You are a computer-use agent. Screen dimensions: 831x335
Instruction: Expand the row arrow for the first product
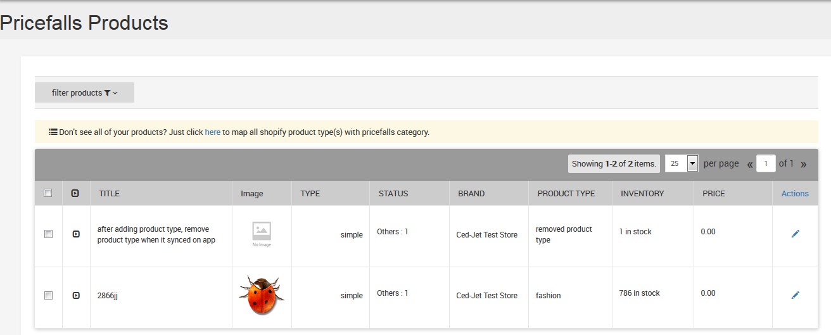click(76, 234)
